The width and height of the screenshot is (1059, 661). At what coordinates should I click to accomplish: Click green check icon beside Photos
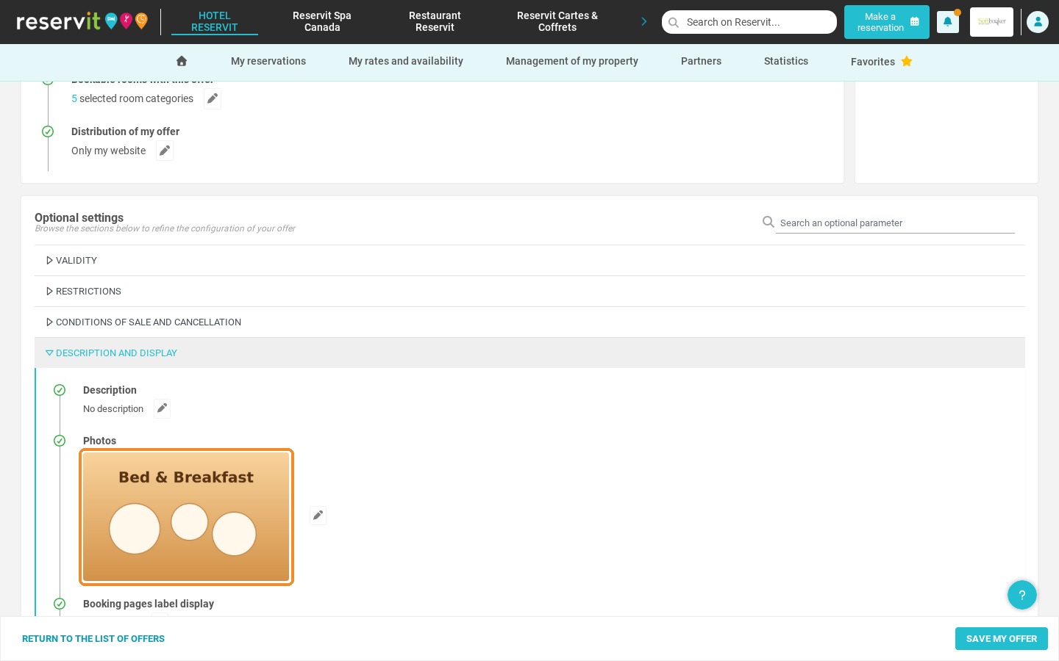coord(60,441)
